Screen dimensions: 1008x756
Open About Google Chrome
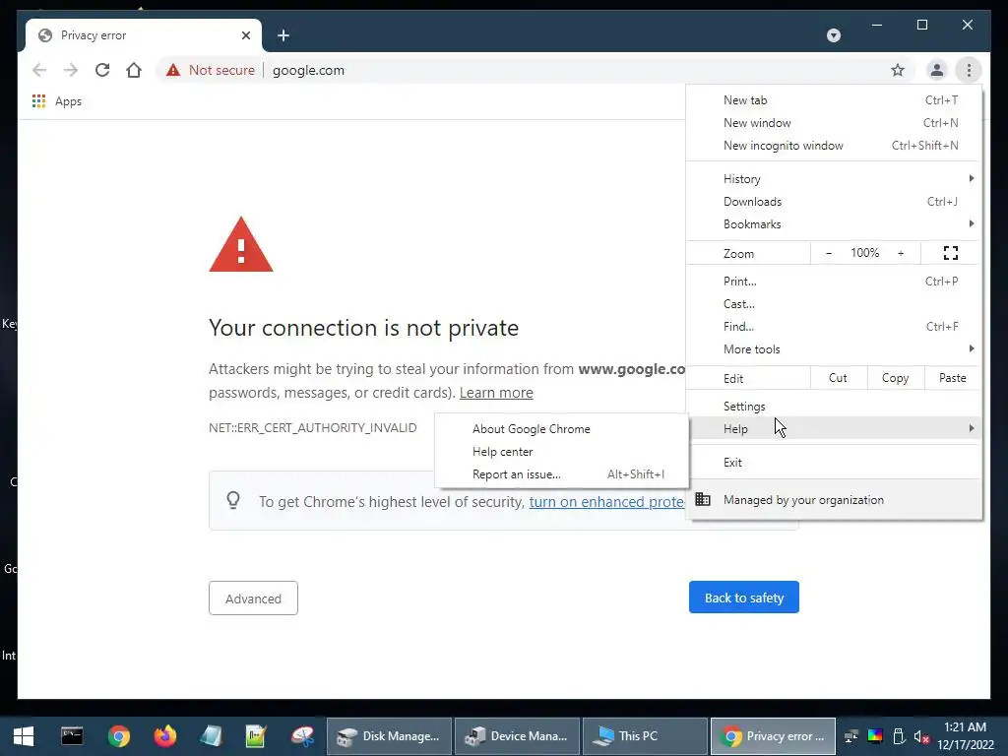[x=561, y=429]
